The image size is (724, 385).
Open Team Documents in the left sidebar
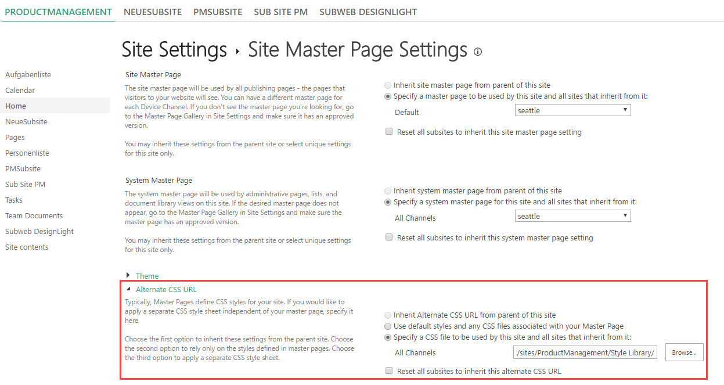[x=34, y=216]
